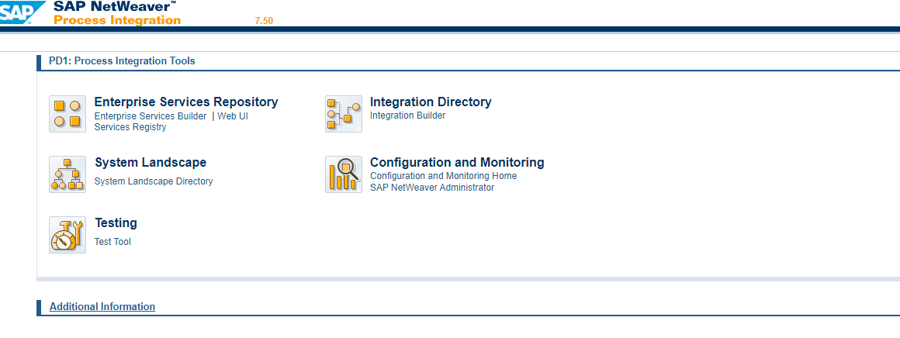Click the Configuration and Monitoring chart icon

[344, 174]
